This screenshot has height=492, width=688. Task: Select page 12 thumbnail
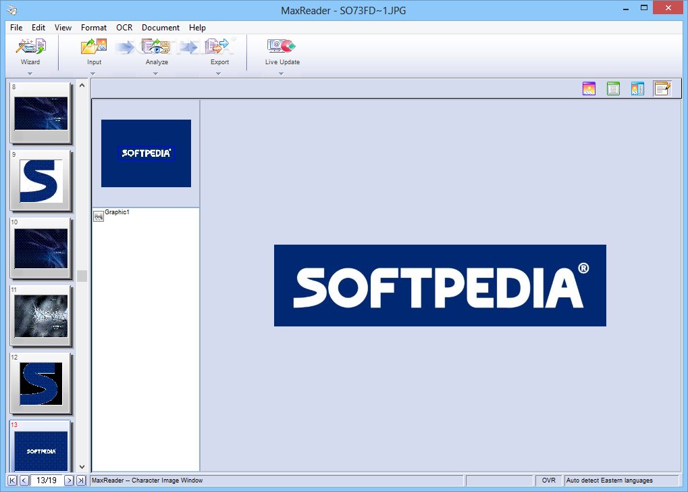41,384
